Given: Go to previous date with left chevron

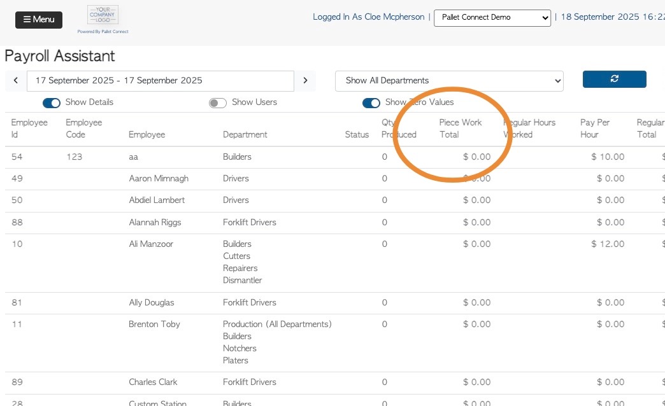Looking at the screenshot, I should 15,81.
